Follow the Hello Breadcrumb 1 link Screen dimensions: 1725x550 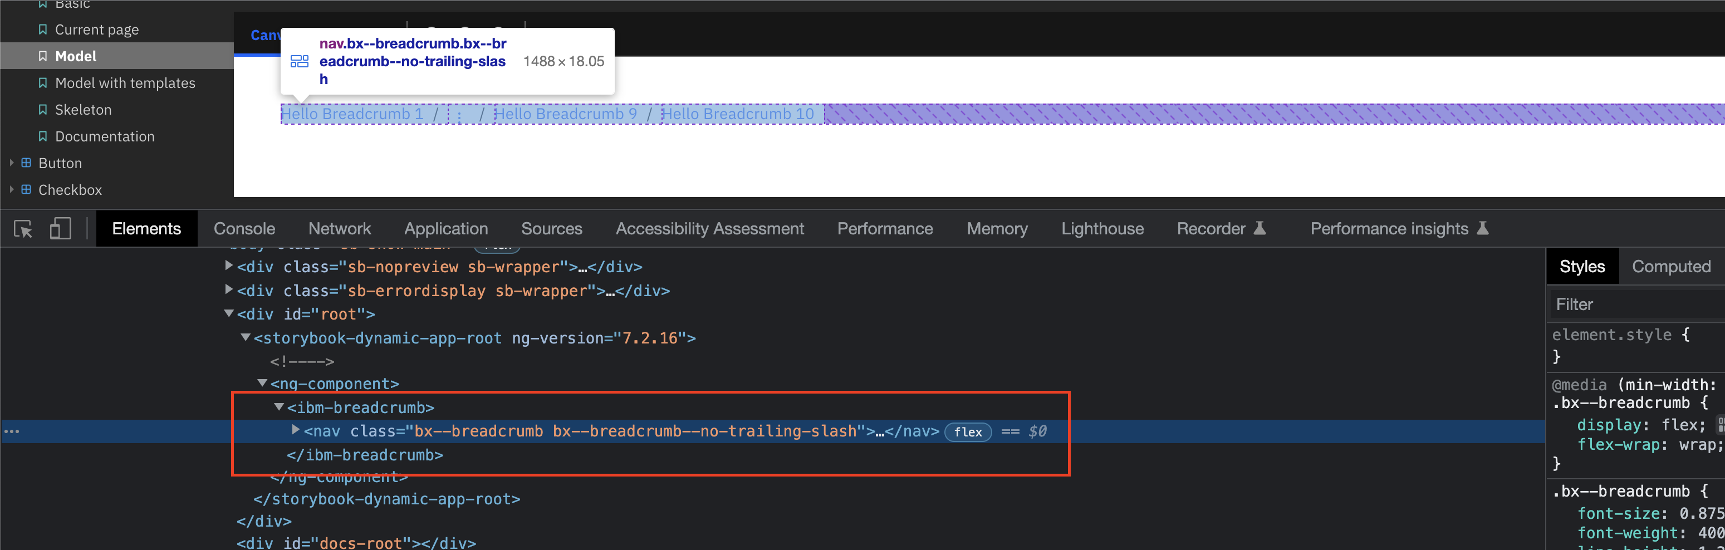[352, 115]
